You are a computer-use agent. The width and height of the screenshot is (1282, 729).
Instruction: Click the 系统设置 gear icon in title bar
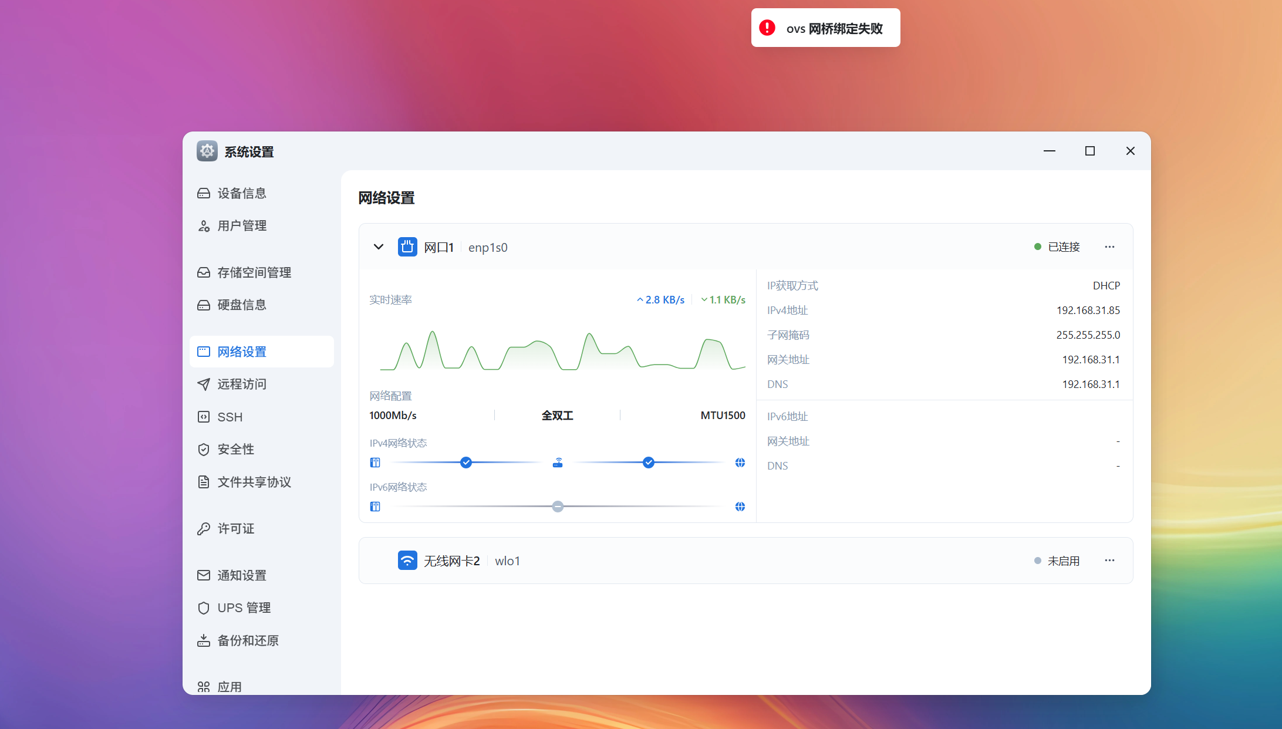(x=207, y=151)
